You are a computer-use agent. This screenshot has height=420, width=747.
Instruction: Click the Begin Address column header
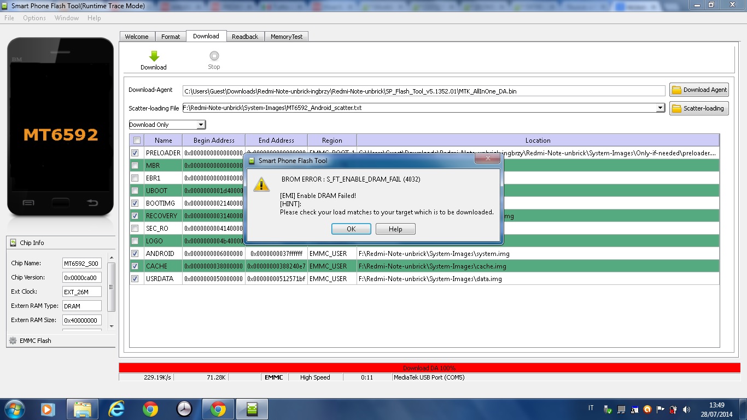coord(214,141)
